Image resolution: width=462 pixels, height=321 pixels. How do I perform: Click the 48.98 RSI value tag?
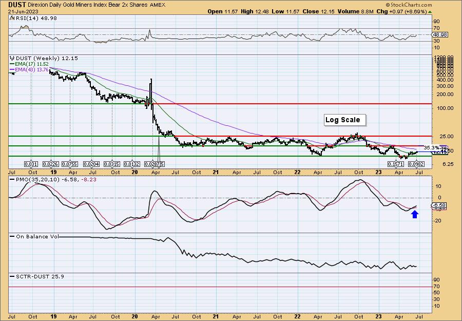(440, 35)
